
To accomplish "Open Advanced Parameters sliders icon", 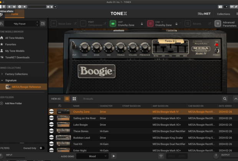I will click(x=218, y=24).
